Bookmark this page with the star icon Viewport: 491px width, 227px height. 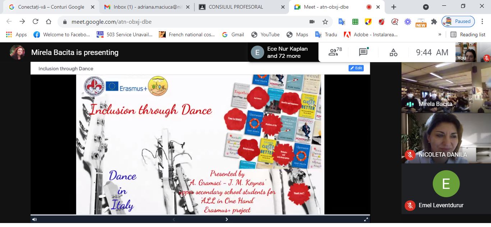pos(325,22)
